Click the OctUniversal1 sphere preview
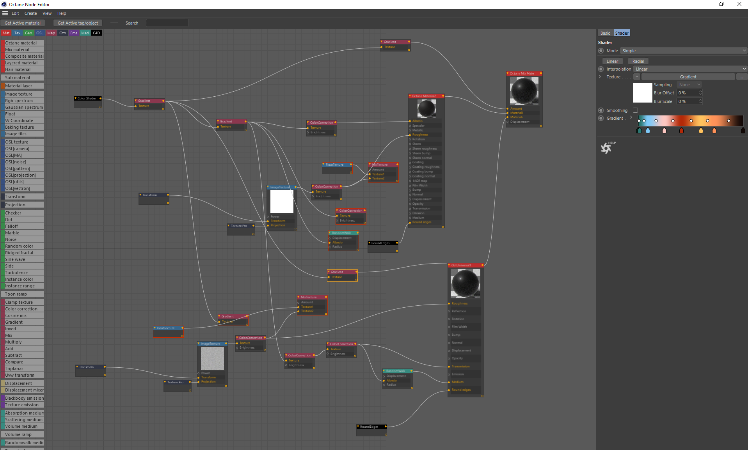Screen dimensions: 748x450 465,283
